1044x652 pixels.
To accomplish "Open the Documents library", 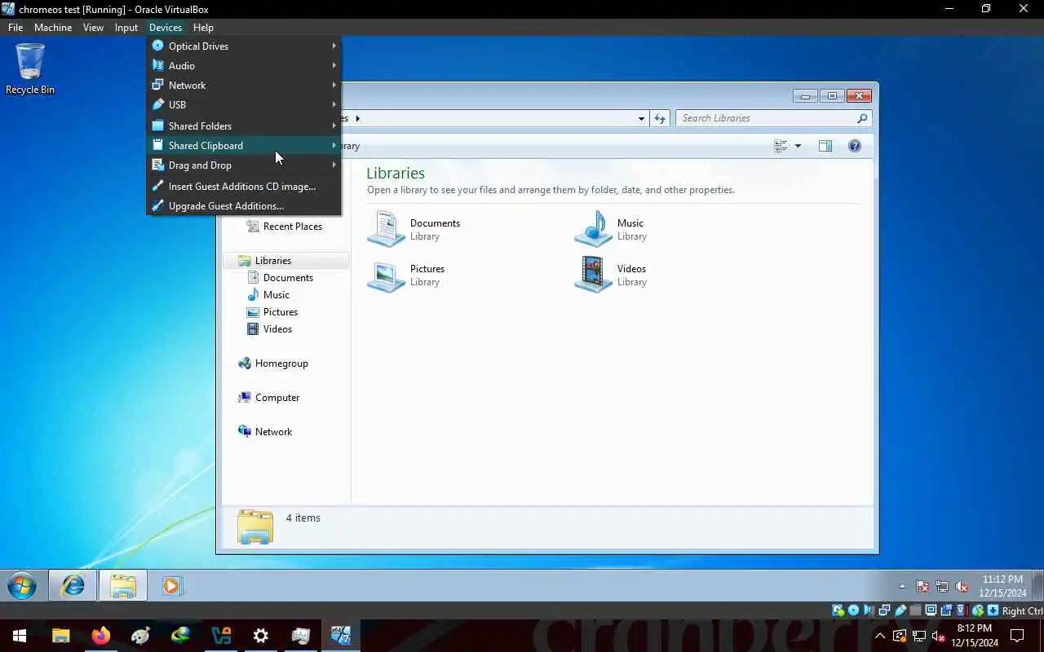I will pos(414,229).
